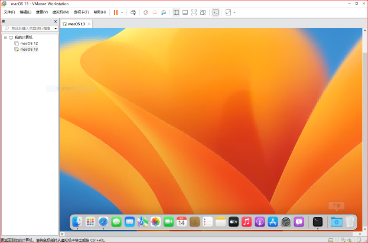Click the stretch guest display icon
Screen dimensions: 368x243
(x=228, y=12)
